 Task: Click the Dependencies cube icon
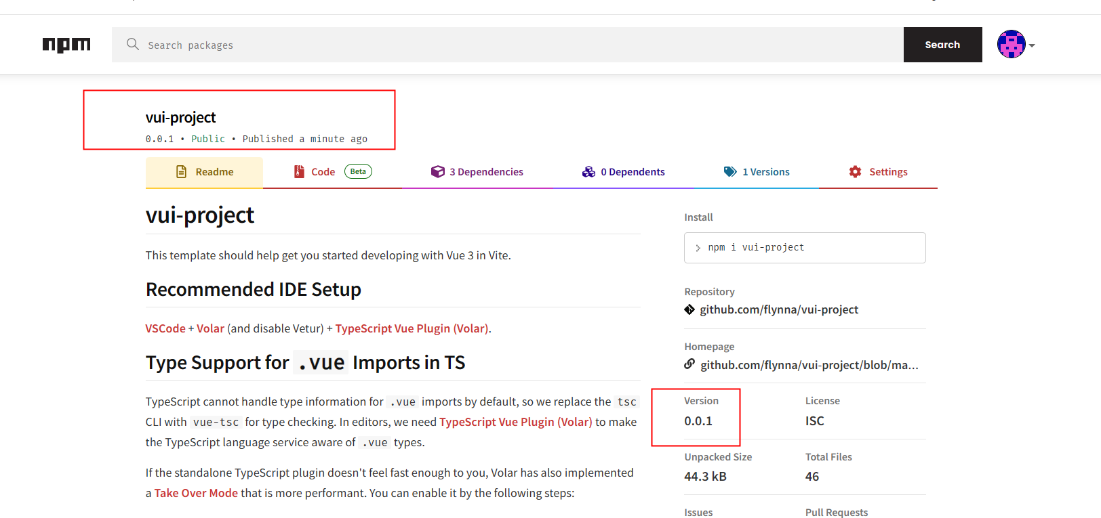[438, 172]
